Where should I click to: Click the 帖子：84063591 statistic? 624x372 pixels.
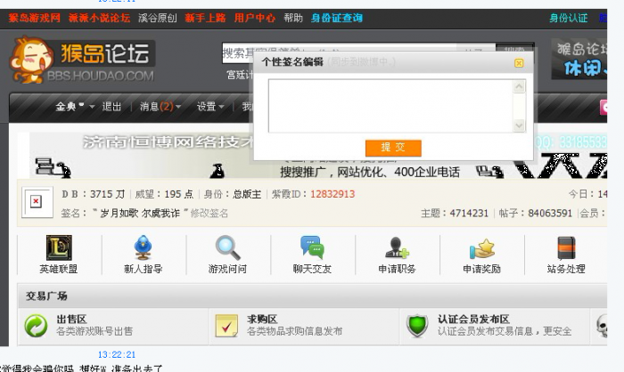coord(536,214)
